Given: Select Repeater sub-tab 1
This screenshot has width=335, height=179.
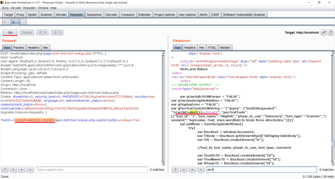Looking at the screenshot, I should click(5, 22).
